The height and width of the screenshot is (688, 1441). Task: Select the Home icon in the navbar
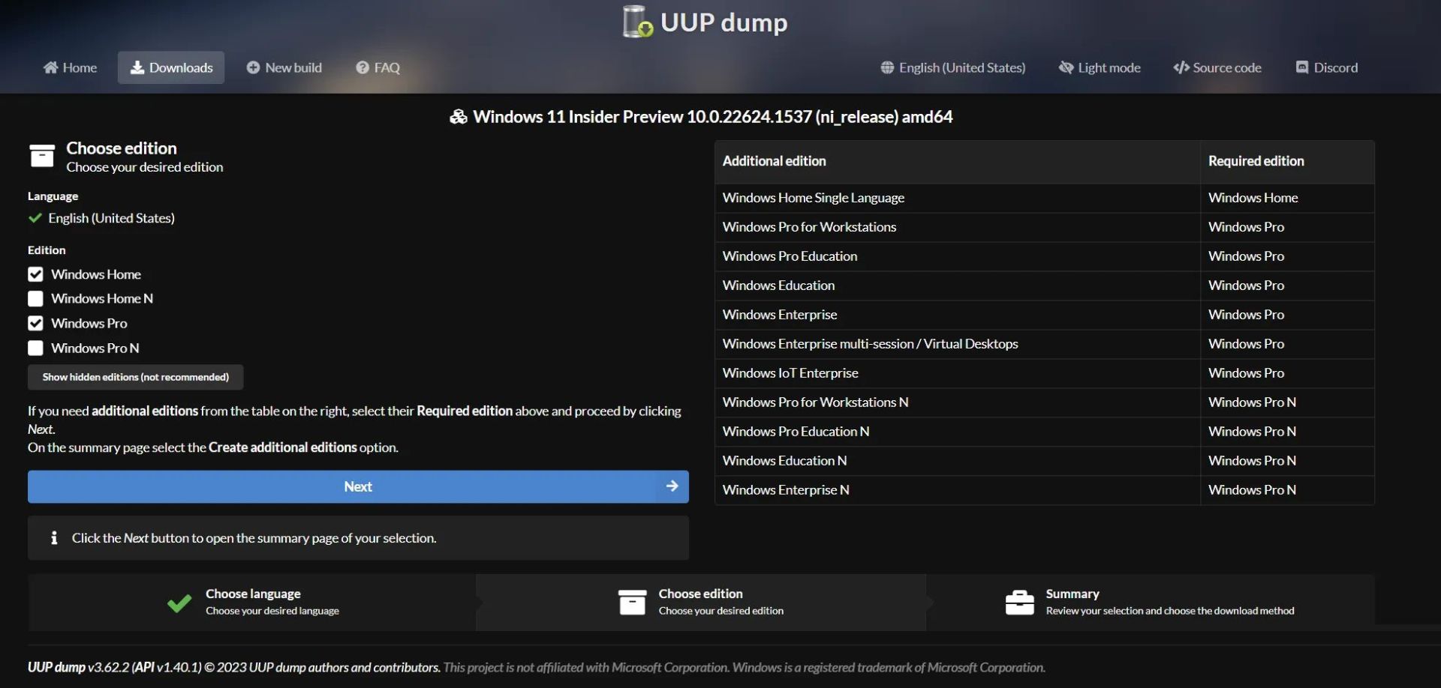click(x=50, y=67)
